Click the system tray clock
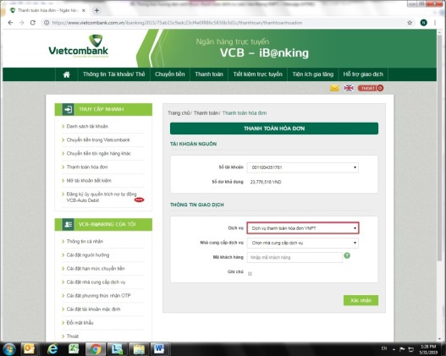The image size is (446, 356). tap(428, 349)
